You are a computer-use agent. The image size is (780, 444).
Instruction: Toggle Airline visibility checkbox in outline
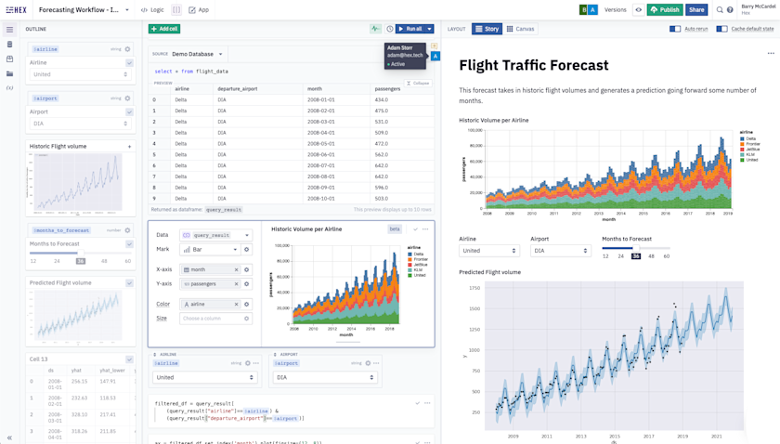click(x=129, y=63)
